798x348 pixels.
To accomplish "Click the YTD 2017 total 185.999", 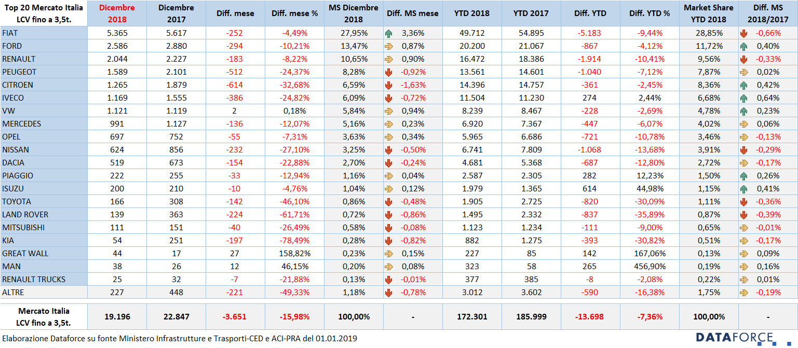I will [x=531, y=316].
